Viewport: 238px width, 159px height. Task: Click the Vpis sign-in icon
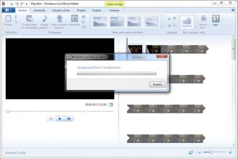[216, 18]
